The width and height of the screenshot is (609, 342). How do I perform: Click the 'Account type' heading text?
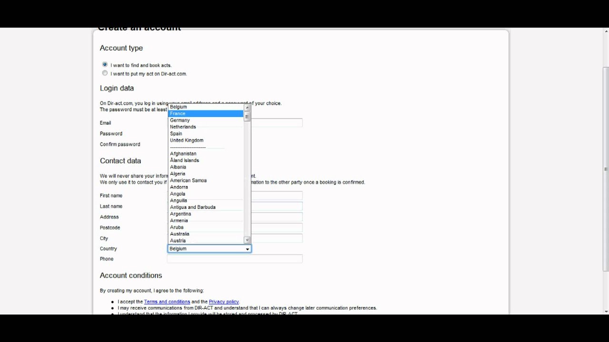(121, 48)
